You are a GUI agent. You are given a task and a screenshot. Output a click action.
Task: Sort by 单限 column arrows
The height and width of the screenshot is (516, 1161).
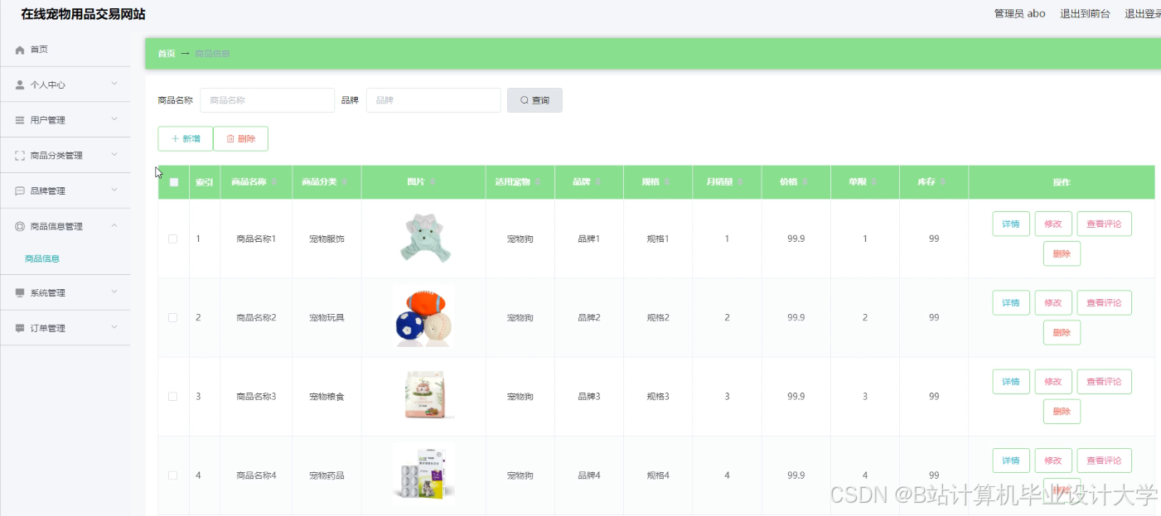(874, 182)
